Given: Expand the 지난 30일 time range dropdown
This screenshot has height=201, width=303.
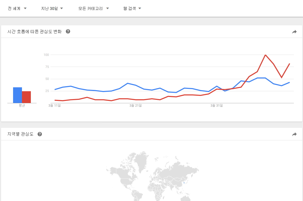Looking at the screenshot, I should (52, 8).
